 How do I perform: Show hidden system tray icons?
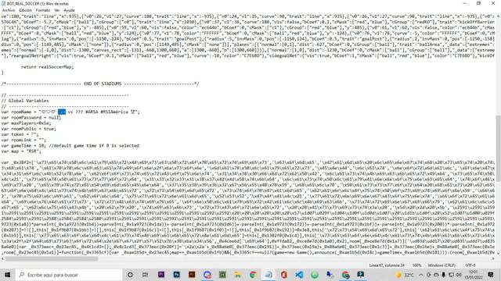coord(421,275)
